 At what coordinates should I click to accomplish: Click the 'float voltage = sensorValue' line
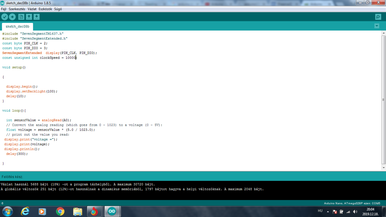(51, 130)
